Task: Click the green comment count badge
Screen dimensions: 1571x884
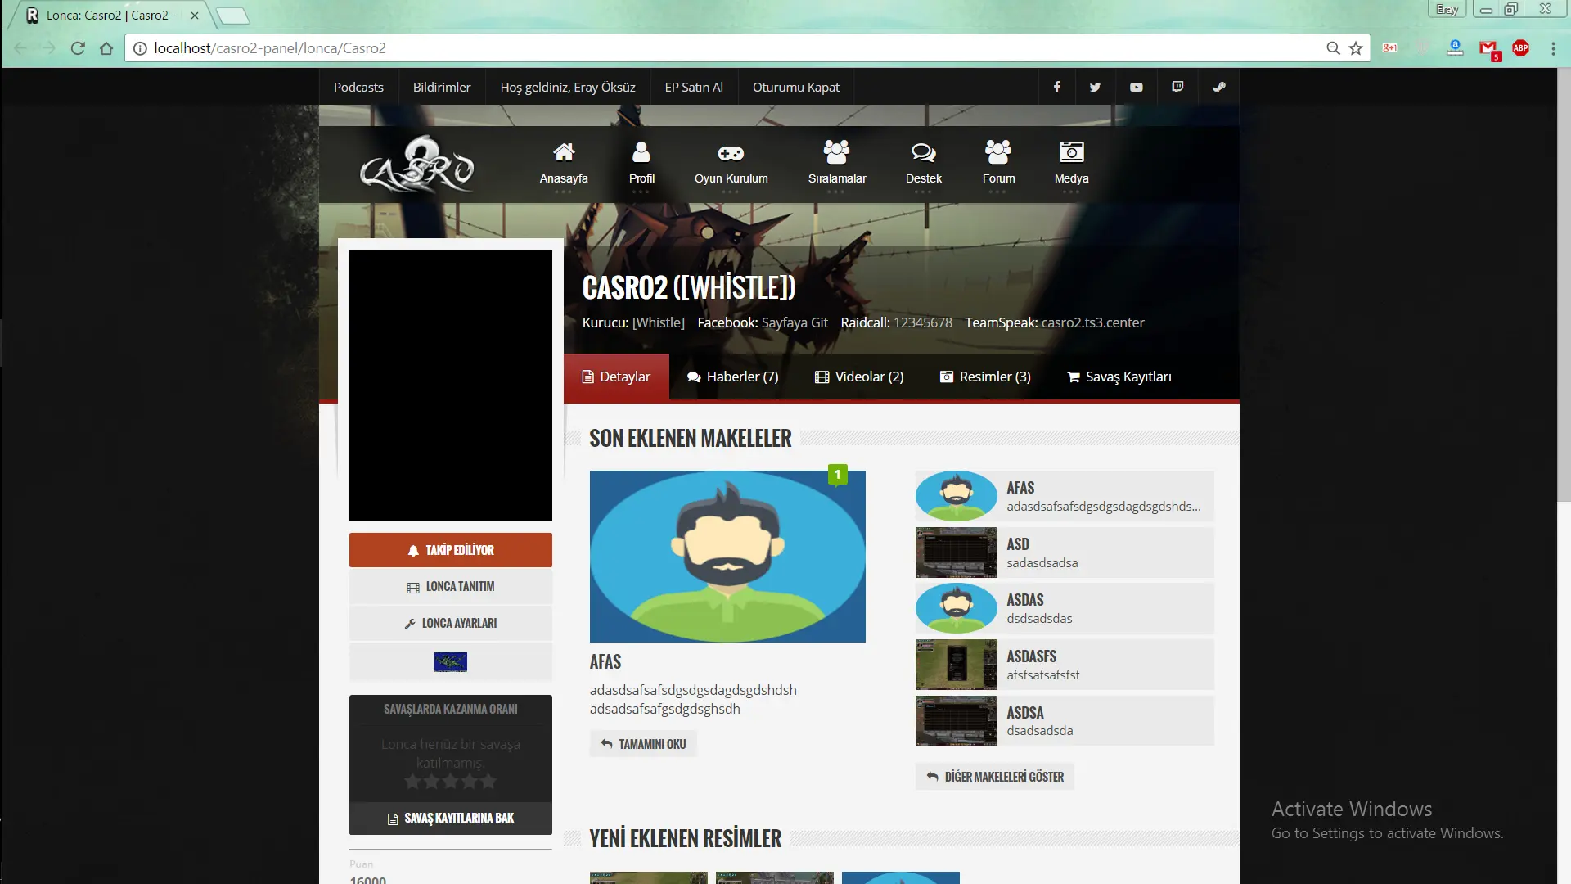Action: pos(837,475)
